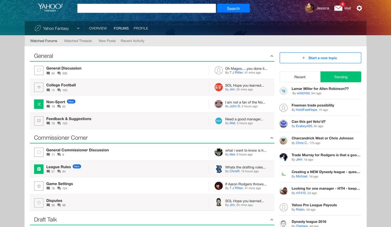Click the green League Rules clipboard icon
The image size is (391, 227).
(39, 169)
